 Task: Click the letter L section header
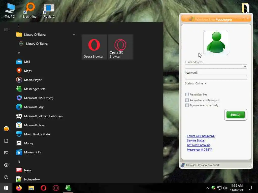pos(19,26)
